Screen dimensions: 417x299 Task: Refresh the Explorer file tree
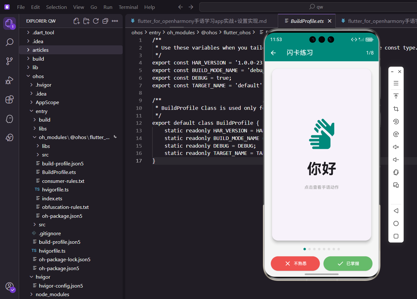(95, 20)
